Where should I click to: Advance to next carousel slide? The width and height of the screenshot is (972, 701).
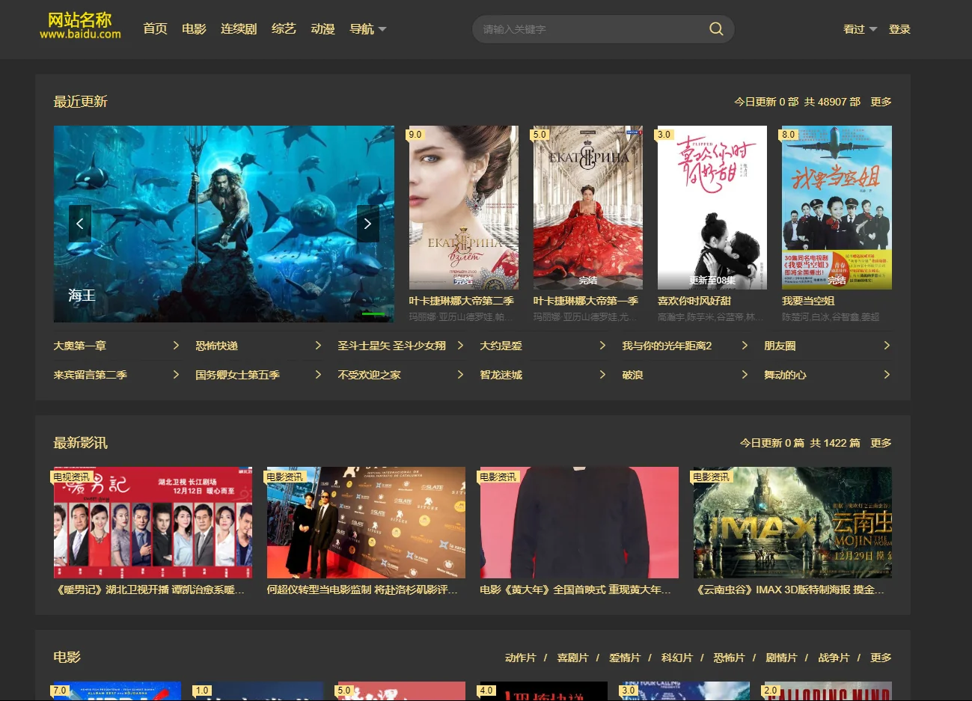[367, 224]
